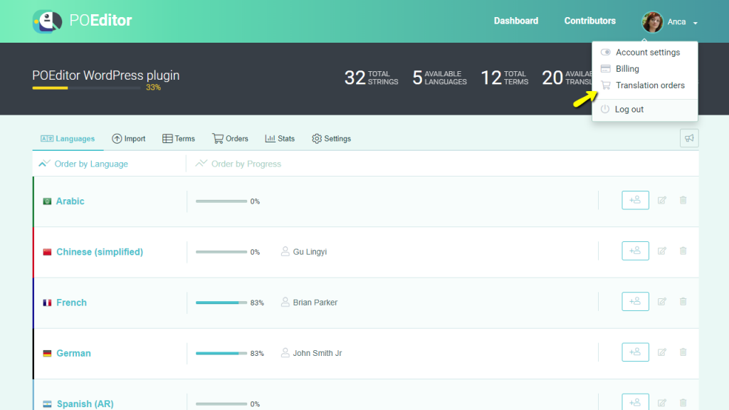Open the German language

click(x=73, y=353)
